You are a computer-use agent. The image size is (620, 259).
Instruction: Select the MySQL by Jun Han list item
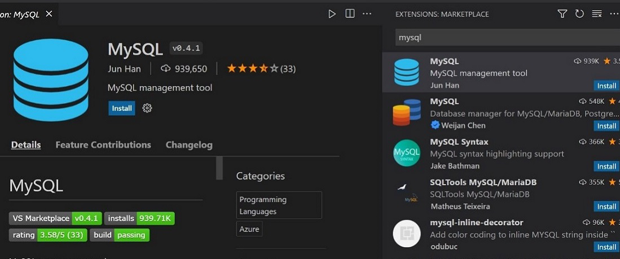pyautogui.click(x=502, y=73)
